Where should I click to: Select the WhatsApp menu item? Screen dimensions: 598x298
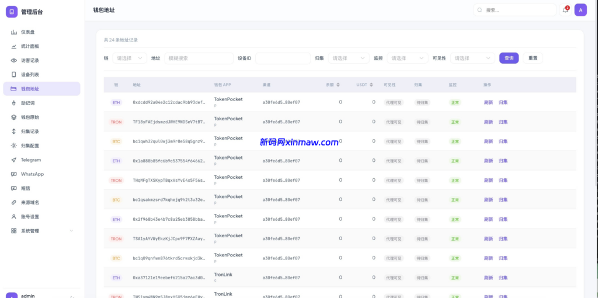[x=41, y=174]
